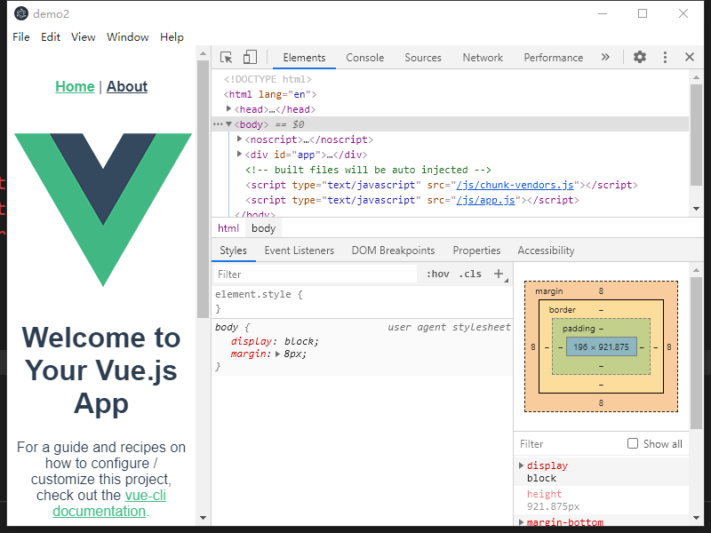Select the Accessibility sub-tab
711x533 pixels.
point(546,251)
